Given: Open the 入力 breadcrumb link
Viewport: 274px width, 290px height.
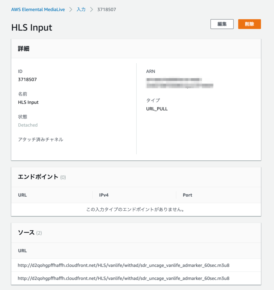Looking at the screenshot, I should coord(81,9).
